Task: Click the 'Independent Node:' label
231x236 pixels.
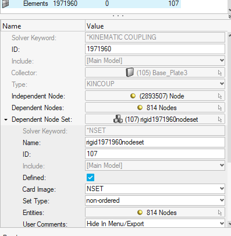Action: click(38, 96)
